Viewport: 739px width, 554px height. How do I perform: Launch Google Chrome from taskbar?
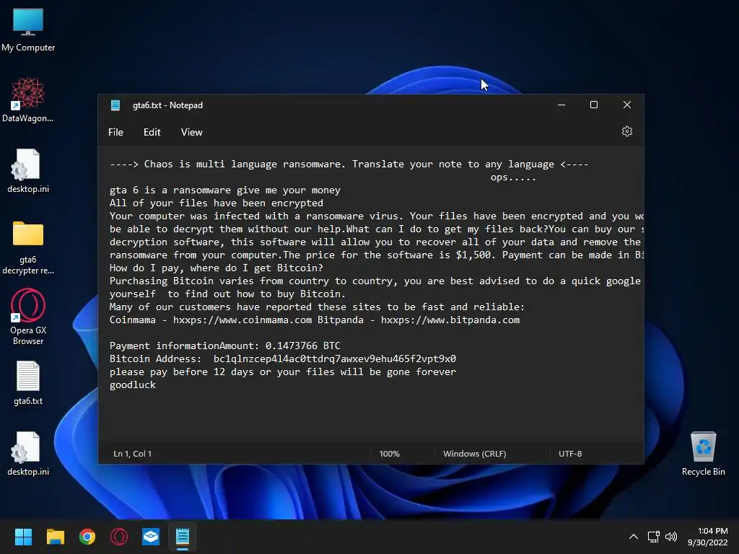(x=87, y=537)
